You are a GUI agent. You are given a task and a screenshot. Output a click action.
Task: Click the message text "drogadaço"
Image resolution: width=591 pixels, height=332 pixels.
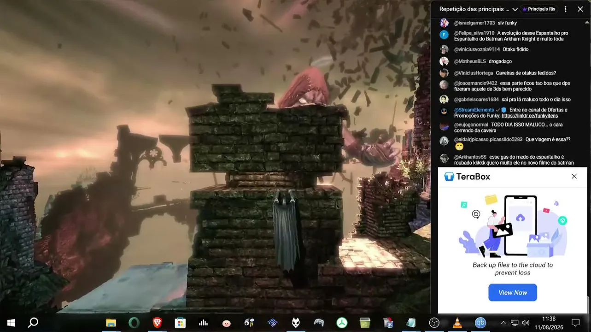500,61
